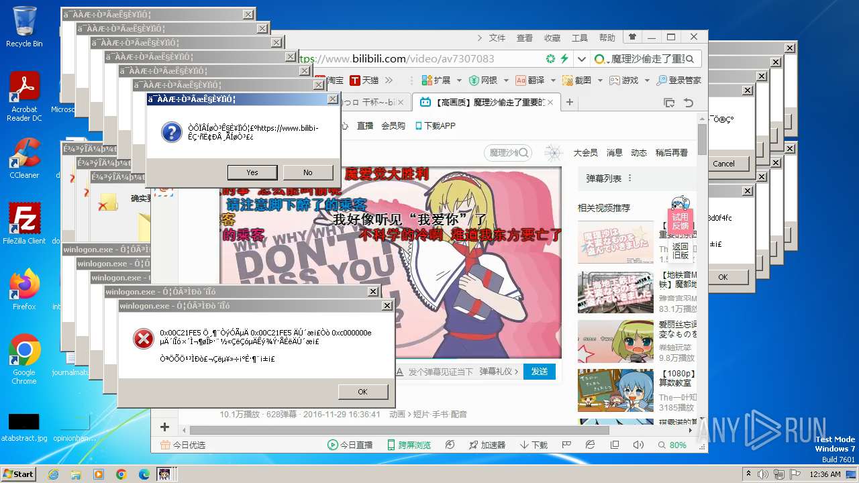
Task: Click the 登录管家 login manager icon
Action: pyautogui.click(x=662, y=80)
